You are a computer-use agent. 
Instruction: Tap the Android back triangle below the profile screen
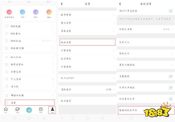click(44, 118)
